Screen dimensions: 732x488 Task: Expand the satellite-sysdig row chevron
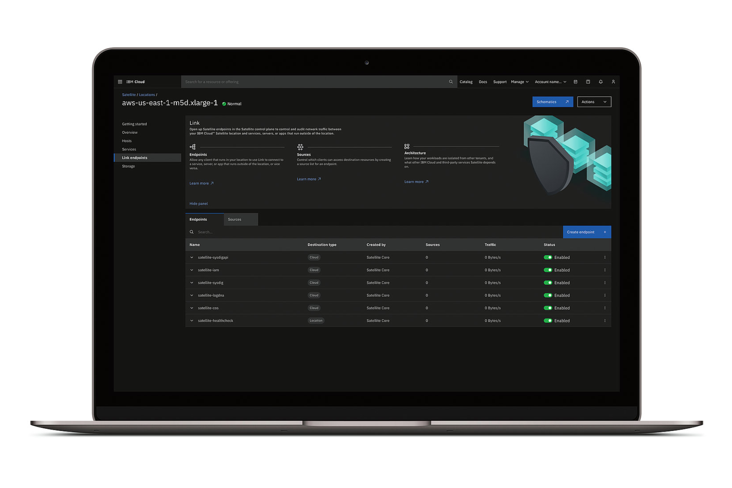point(191,283)
